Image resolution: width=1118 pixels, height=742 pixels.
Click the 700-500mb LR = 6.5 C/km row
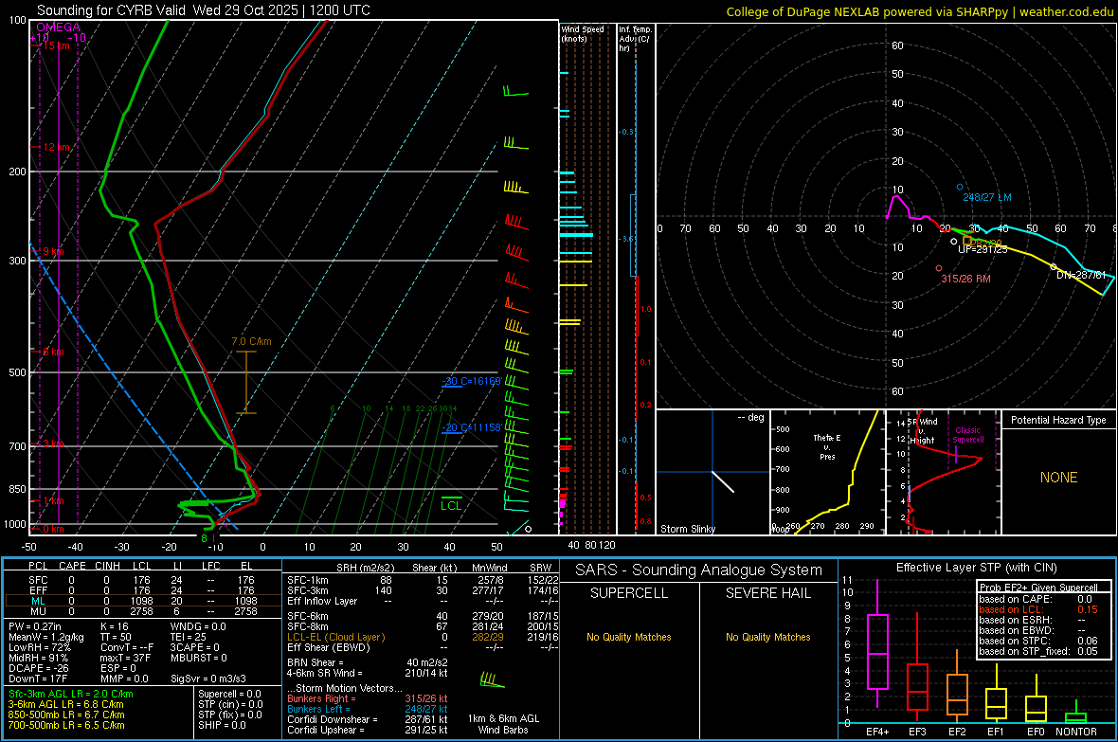coord(66,725)
